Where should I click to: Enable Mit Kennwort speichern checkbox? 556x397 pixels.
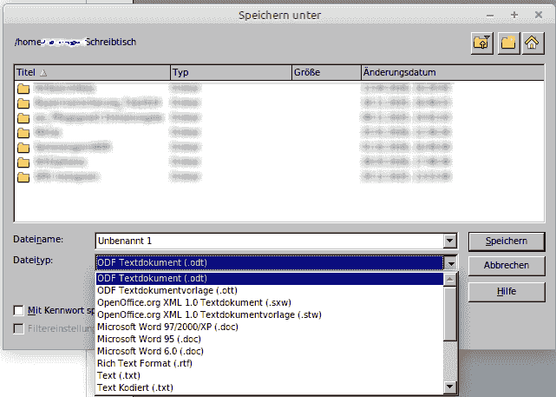(18, 310)
